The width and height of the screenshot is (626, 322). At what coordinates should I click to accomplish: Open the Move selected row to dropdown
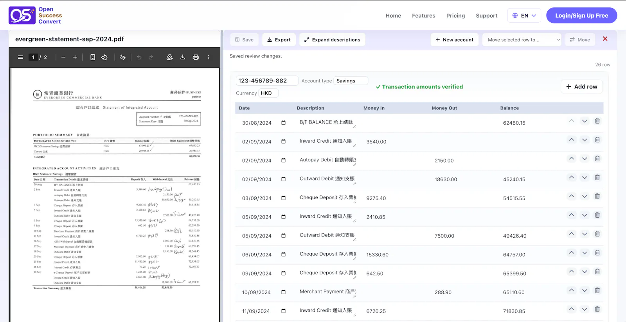523,39
